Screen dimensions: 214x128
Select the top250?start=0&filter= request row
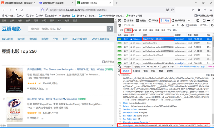pyautogui.click(x=164, y=39)
